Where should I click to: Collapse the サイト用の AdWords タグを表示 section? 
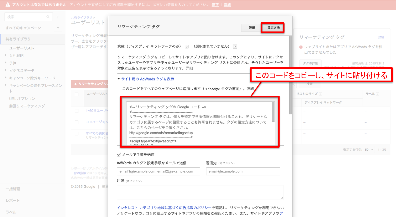pos(119,79)
